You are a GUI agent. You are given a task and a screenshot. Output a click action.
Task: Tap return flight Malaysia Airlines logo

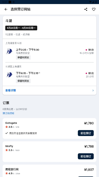pyautogui.click(x=9, y=75)
